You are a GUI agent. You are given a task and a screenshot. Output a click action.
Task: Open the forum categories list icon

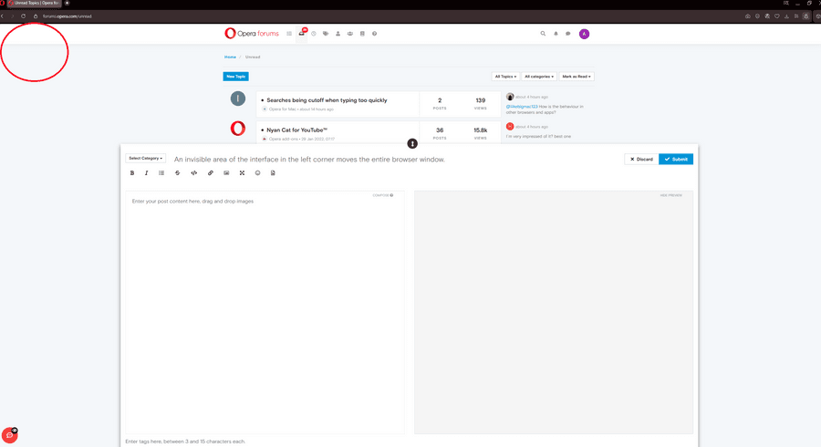click(x=289, y=34)
